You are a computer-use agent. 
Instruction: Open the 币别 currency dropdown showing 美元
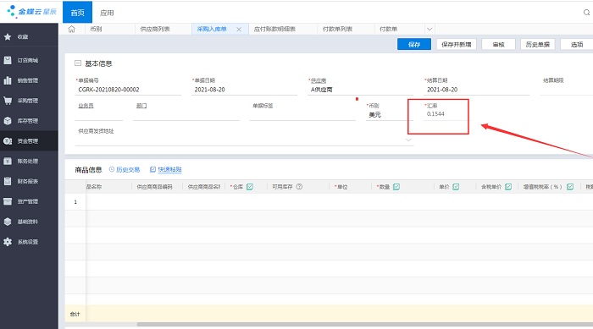(389, 115)
